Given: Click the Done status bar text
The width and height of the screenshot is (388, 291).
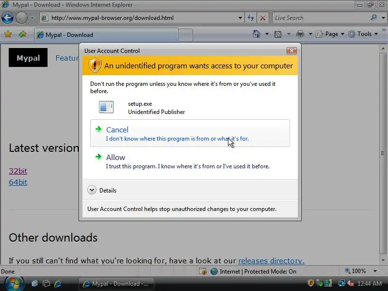Looking at the screenshot, I should tap(8, 272).
